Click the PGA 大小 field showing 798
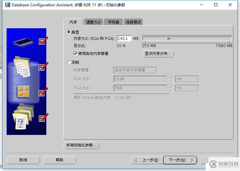Screen dimensions: 240x171 click(x=140, y=88)
